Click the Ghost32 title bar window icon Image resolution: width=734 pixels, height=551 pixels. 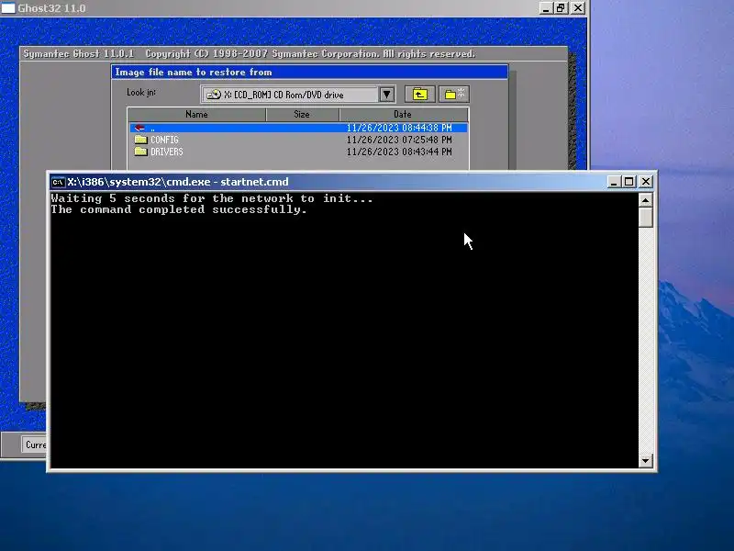point(8,8)
